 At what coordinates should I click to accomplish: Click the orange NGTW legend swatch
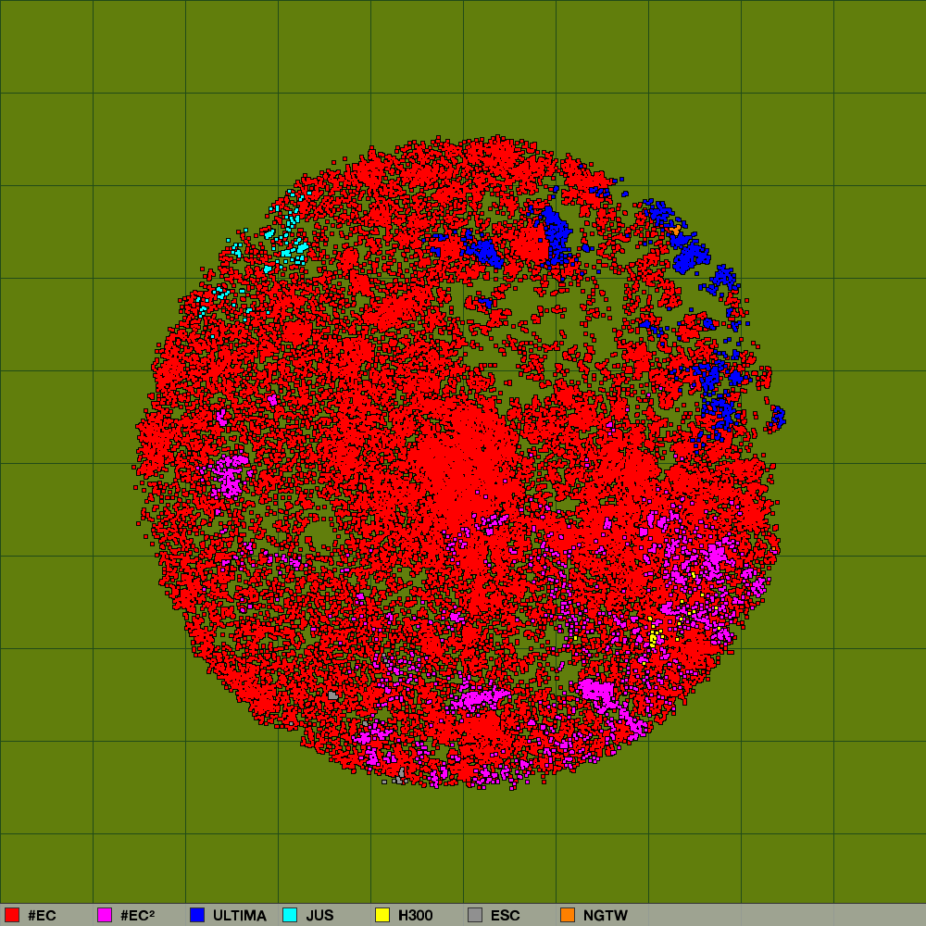coord(568,915)
